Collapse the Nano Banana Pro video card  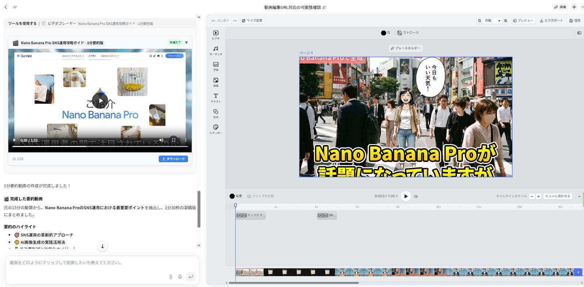(187, 43)
